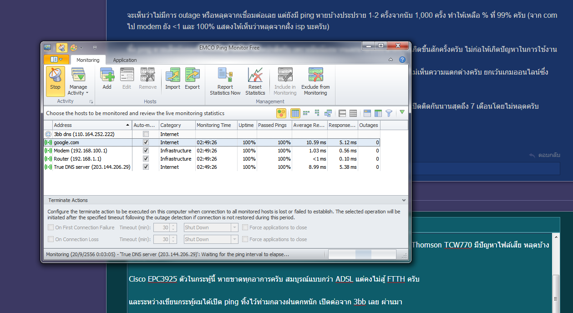The image size is (573, 313).
Task: Open the Activity group dialog launcher
Action: [x=91, y=102]
